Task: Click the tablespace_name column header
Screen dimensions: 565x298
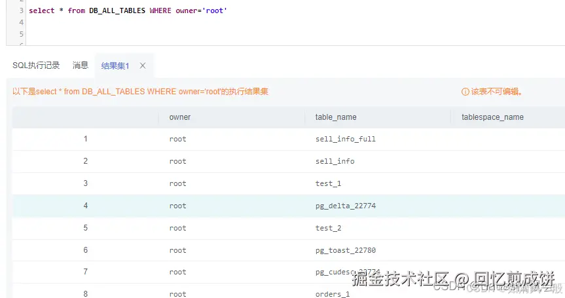Action: click(x=492, y=117)
